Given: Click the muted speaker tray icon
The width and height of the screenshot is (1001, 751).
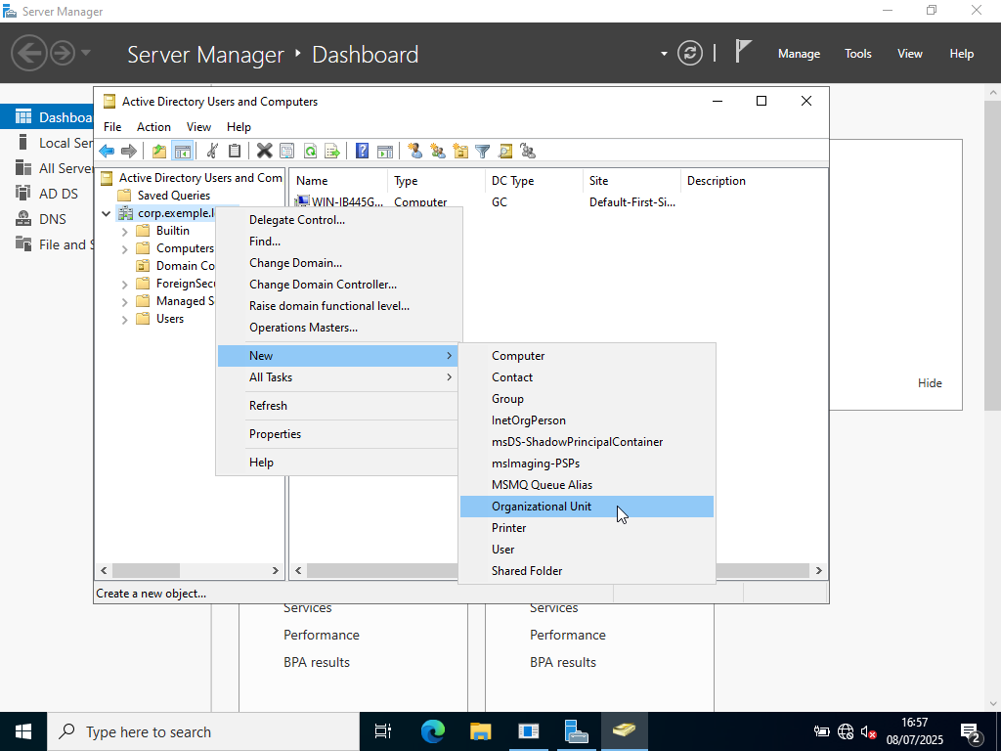Looking at the screenshot, I should point(868,731).
